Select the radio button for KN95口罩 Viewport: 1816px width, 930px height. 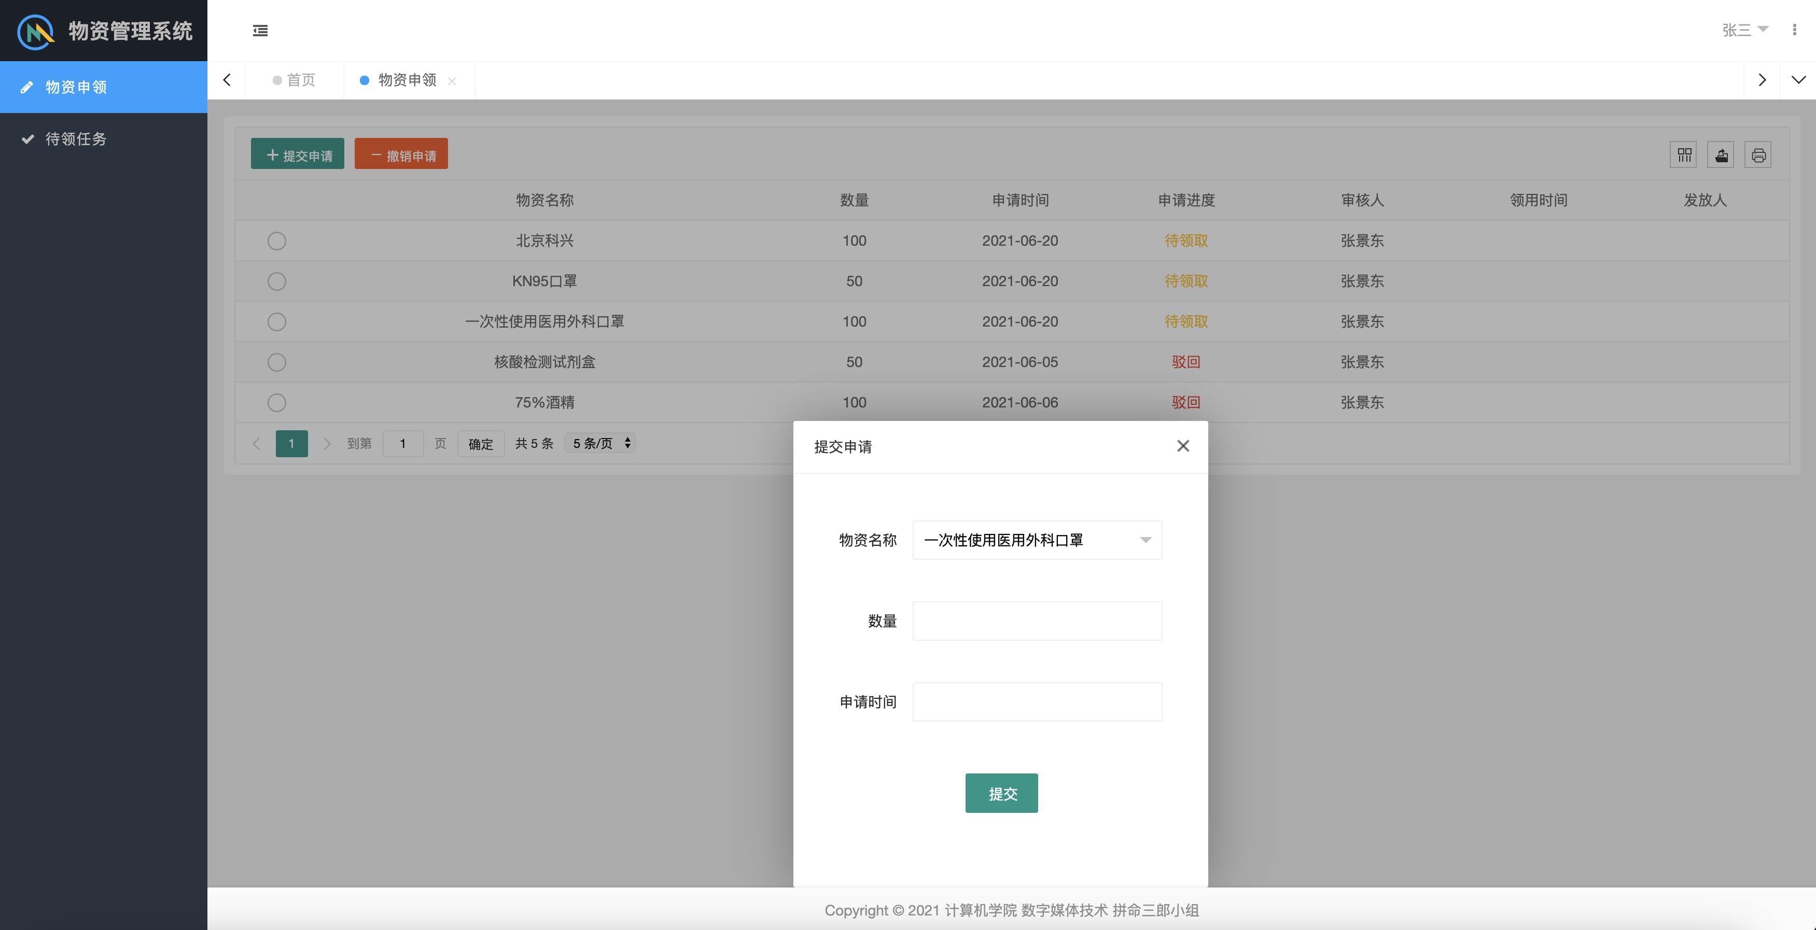point(276,282)
